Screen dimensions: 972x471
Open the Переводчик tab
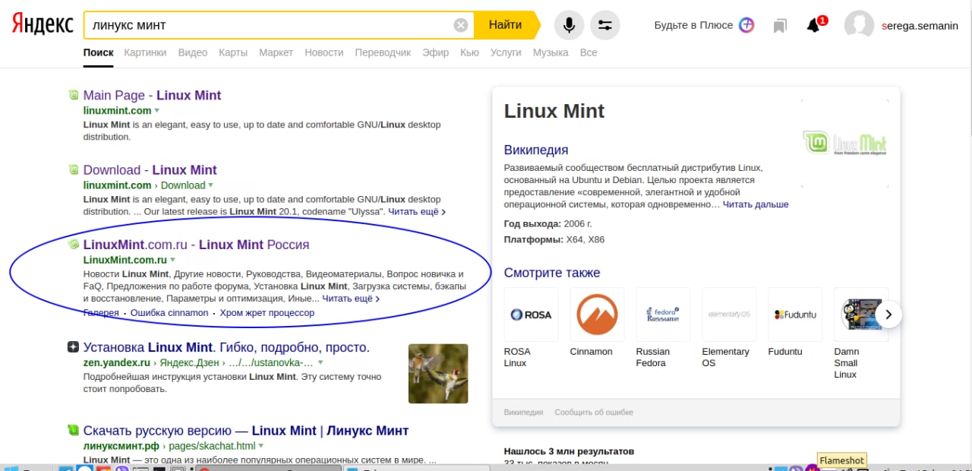(x=383, y=52)
